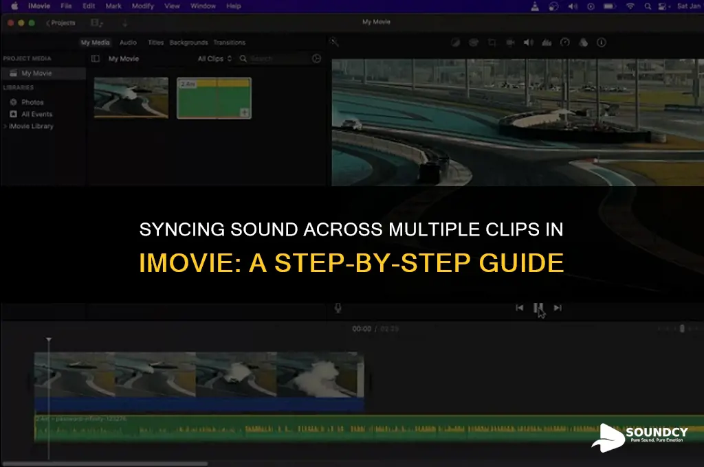
Task: Open the File menu
Action: (66, 6)
